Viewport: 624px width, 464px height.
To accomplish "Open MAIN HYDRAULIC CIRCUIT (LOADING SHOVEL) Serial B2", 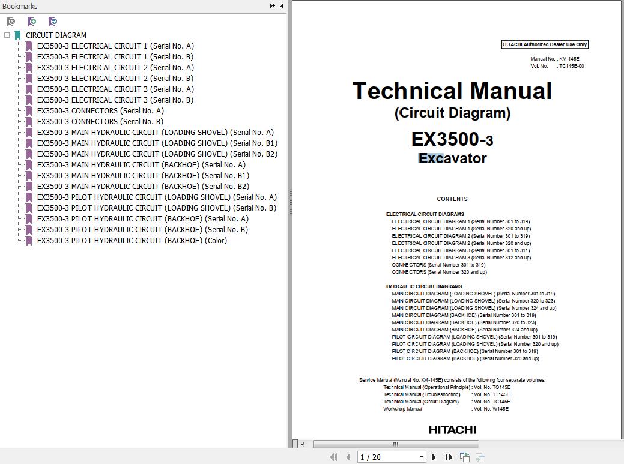I will (157, 154).
